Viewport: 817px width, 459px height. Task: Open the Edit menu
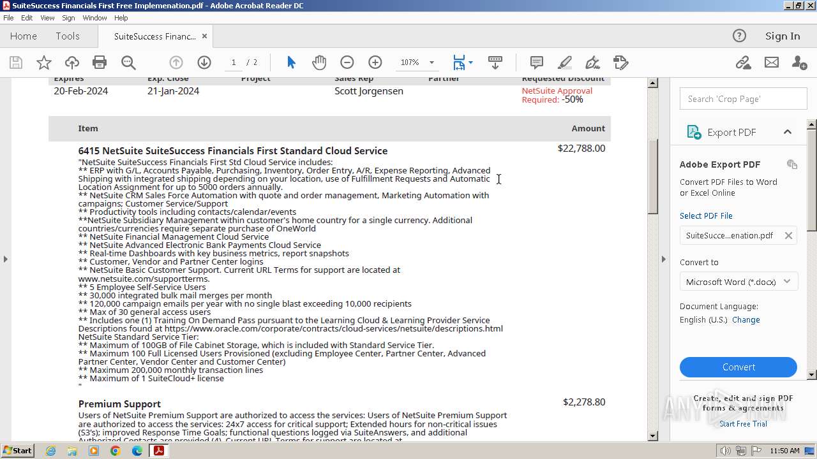coord(27,18)
